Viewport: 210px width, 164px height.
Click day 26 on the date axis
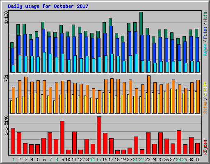[x=166, y=159]
